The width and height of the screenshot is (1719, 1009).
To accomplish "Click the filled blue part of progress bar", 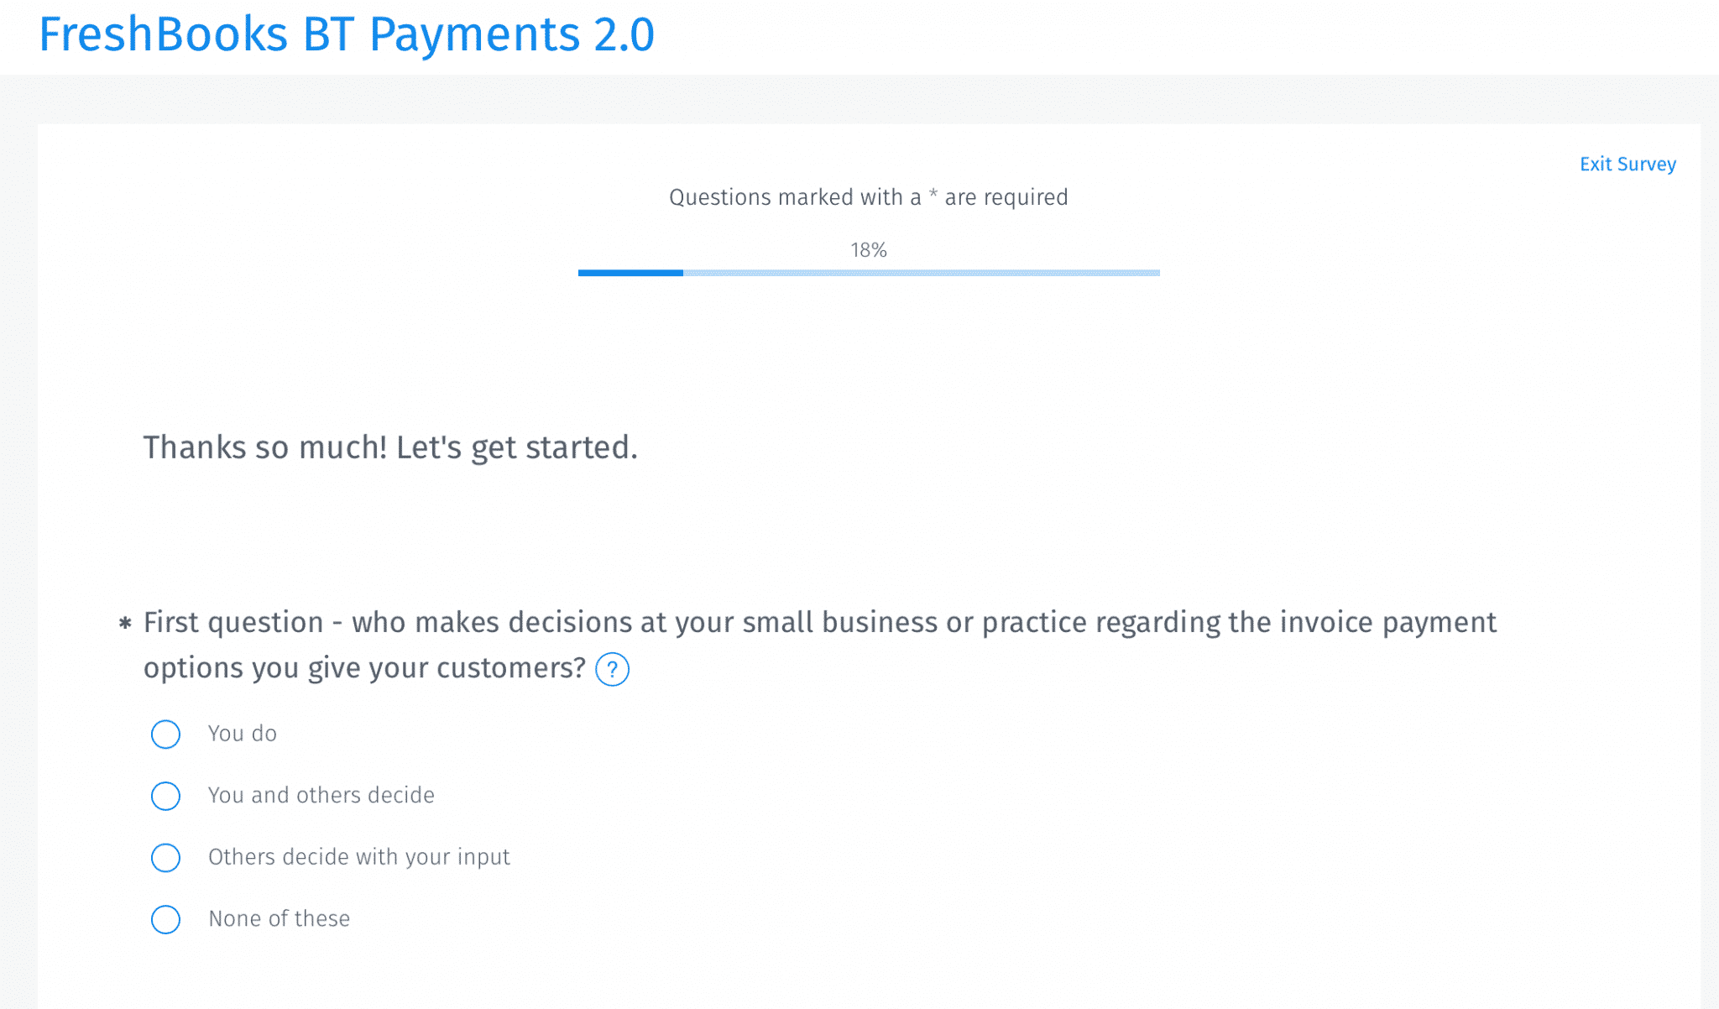I will point(630,273).
